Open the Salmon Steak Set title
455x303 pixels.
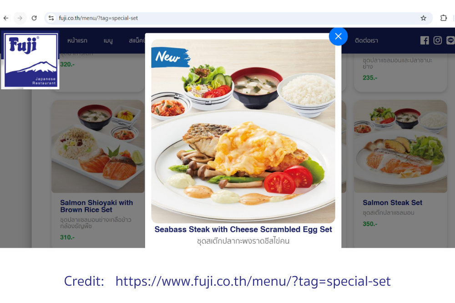(392, 202)
